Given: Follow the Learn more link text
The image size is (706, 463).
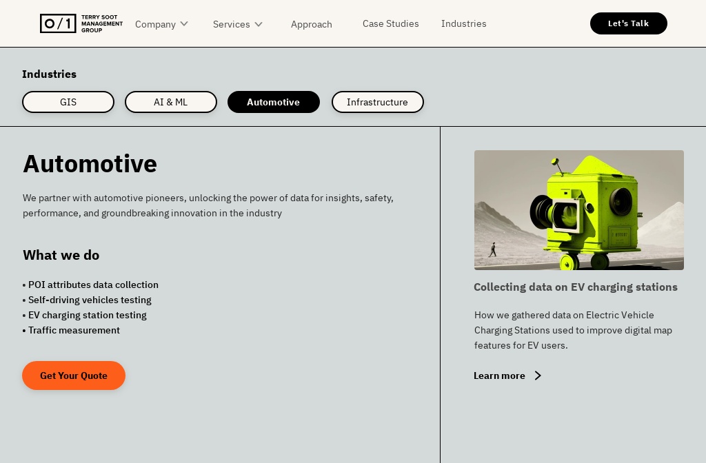Looking at the screenshot, I should pyautogui.click(x=499, y=375).
